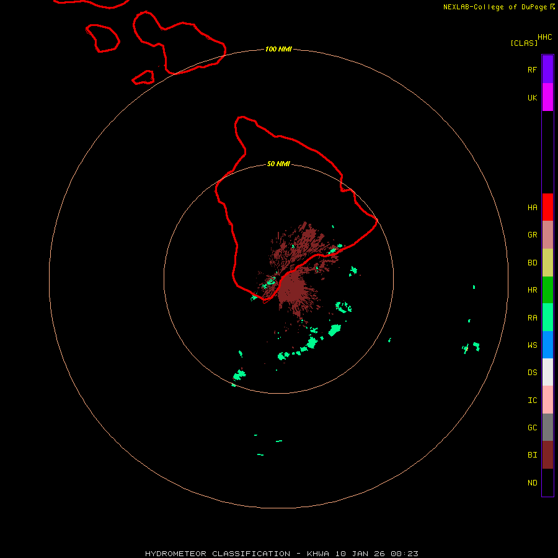This screenshot has width=558, height=558.
Task: Select the pink GR graupel legend swatch
Action: click(547, 235)
